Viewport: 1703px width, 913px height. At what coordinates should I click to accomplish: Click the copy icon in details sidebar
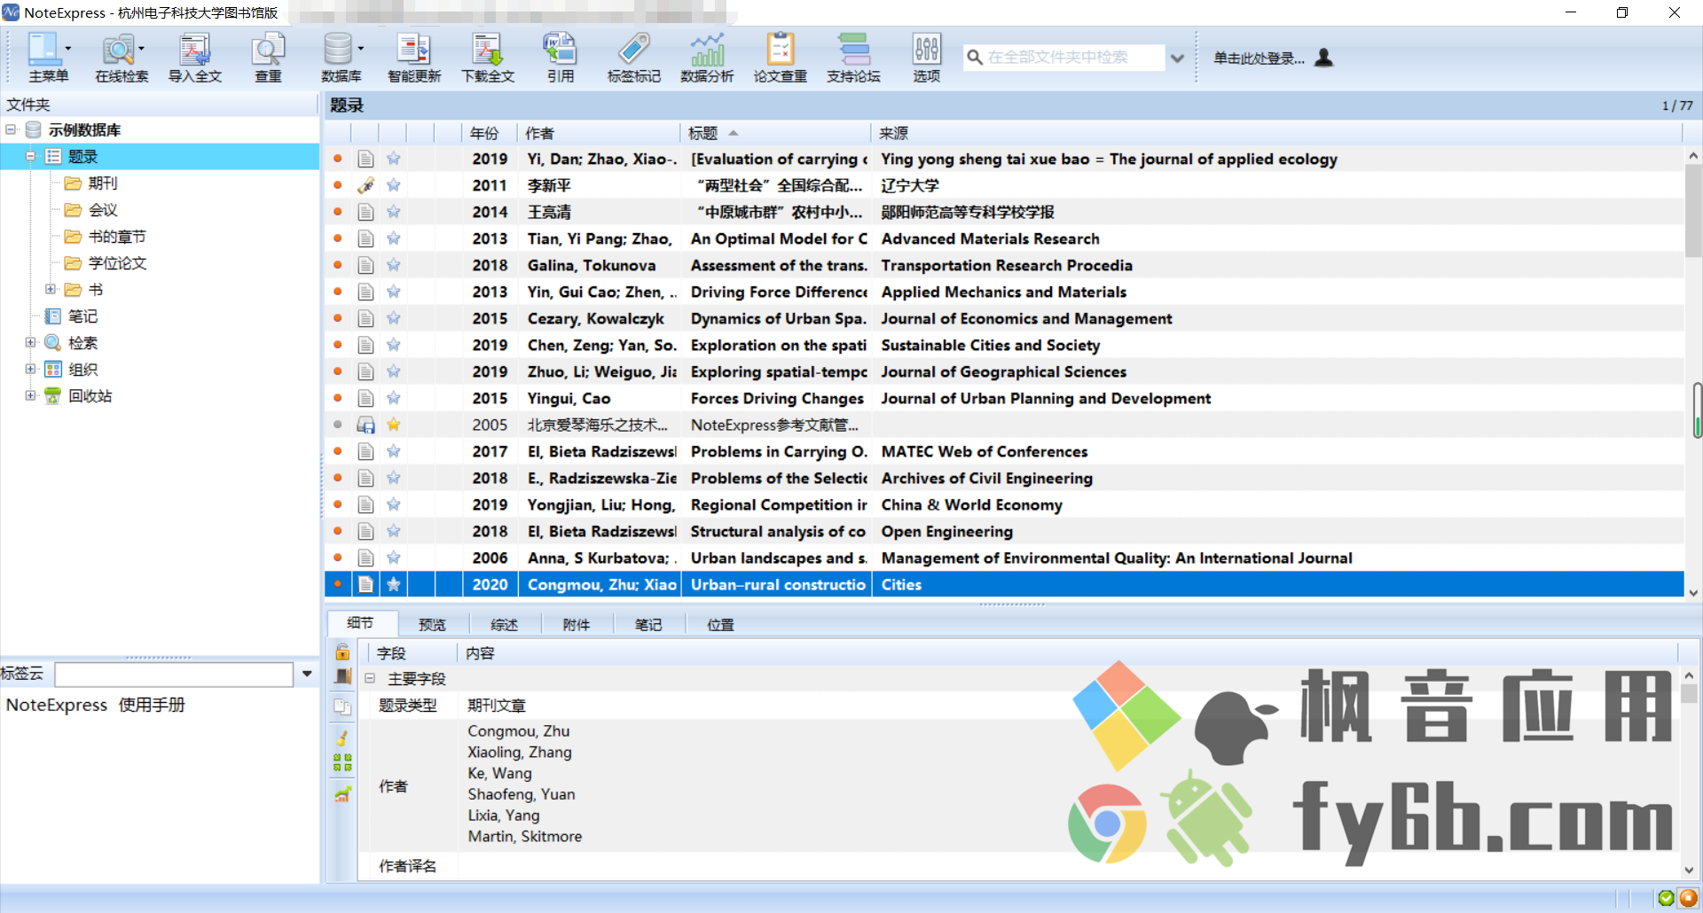(x=342, y=706)
